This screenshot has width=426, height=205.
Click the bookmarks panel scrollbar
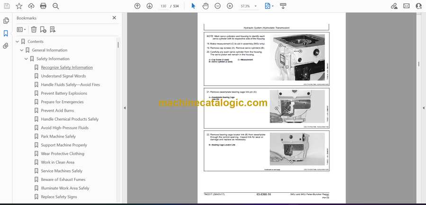[x=118, y=45]
